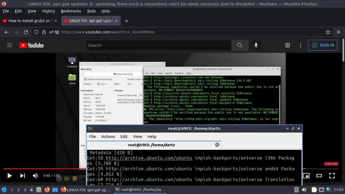Search with your voice microphone

point(256,45)
